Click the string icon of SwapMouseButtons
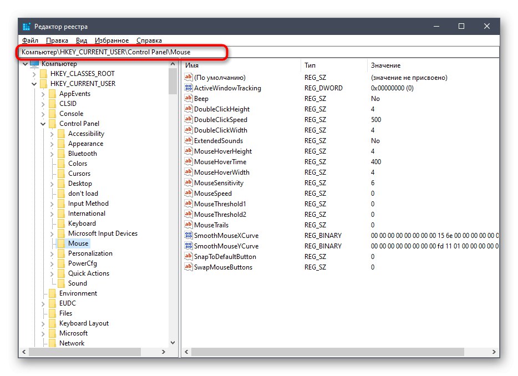518x376 pixels. click(189, 267)
